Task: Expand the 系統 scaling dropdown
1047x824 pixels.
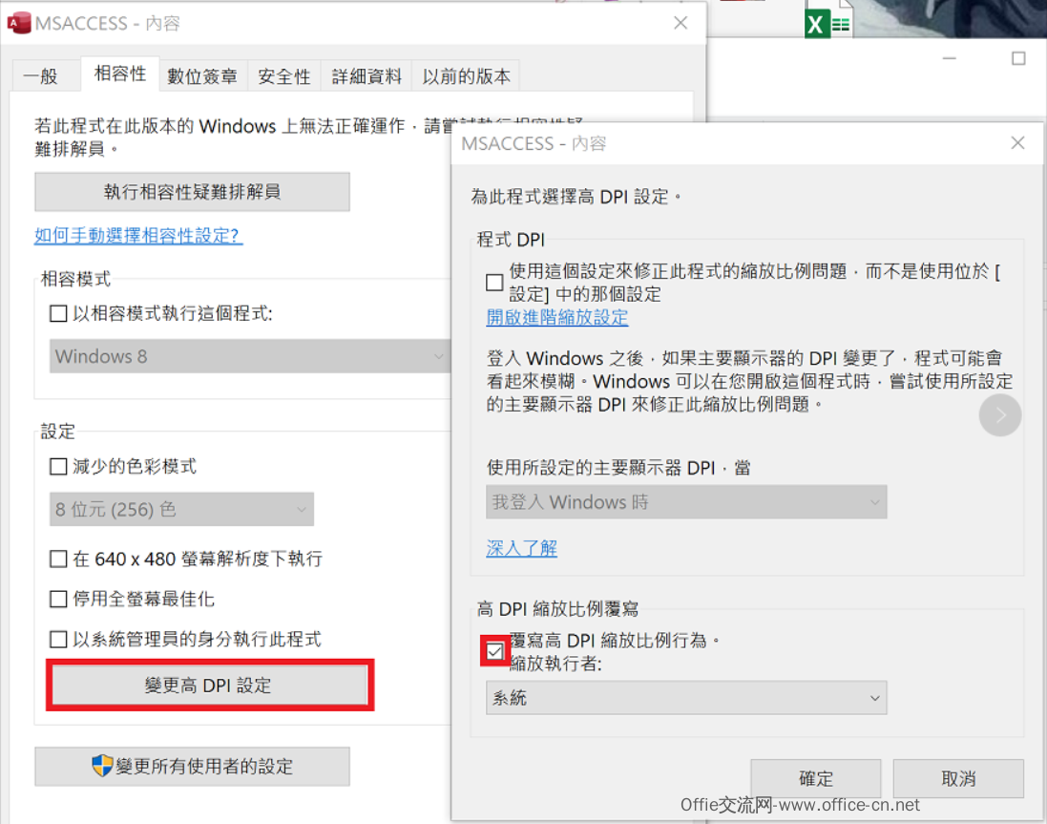Action: tap(686, 698)
